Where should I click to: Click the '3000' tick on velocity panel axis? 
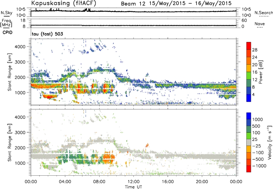20,132
